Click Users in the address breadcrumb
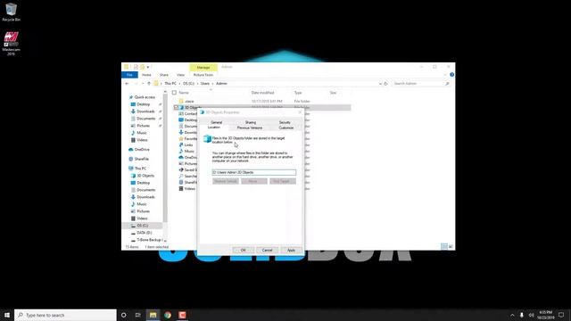Image resolution: width=571 pixels, height=321 pixels. click(205, 83)
